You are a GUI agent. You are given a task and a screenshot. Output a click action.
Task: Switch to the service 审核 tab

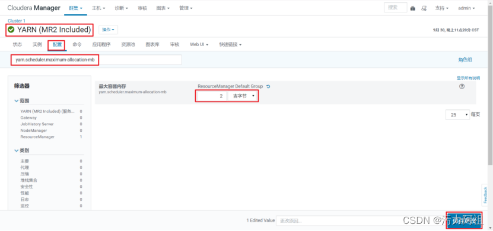174,44
